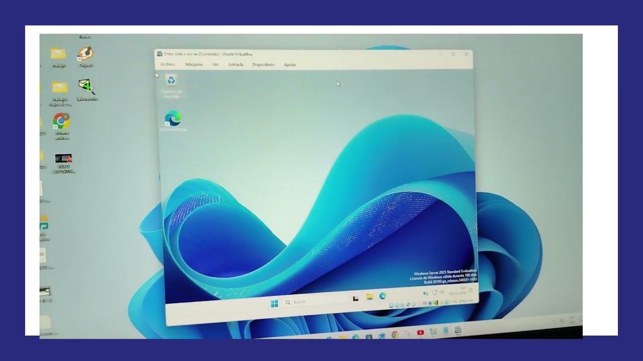Open the Ver menu in VirtualBox
643x361 pixels.
coord(216,65)
